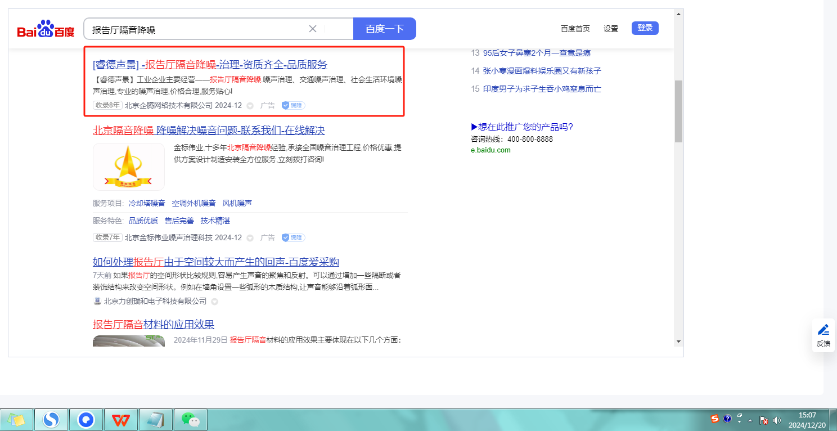
Task: Expand dropdown beside 北京力创瑞和电子科技有限公司
Action: [x=214, y=302]
